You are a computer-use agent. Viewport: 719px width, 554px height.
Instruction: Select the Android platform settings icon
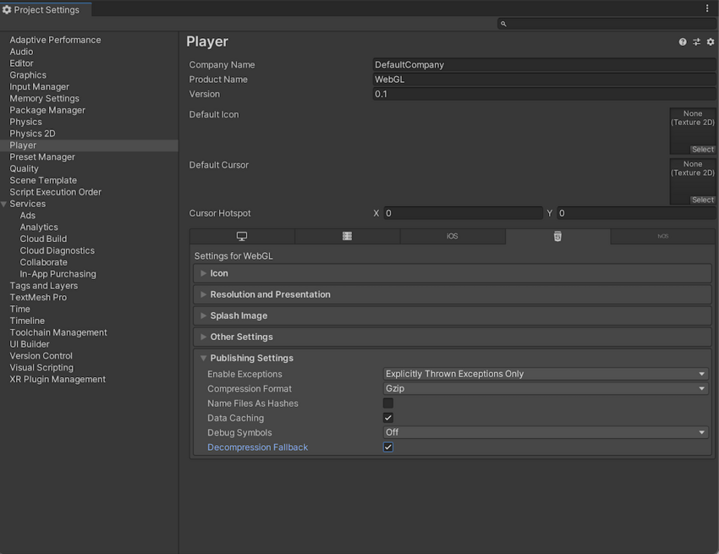347,236
